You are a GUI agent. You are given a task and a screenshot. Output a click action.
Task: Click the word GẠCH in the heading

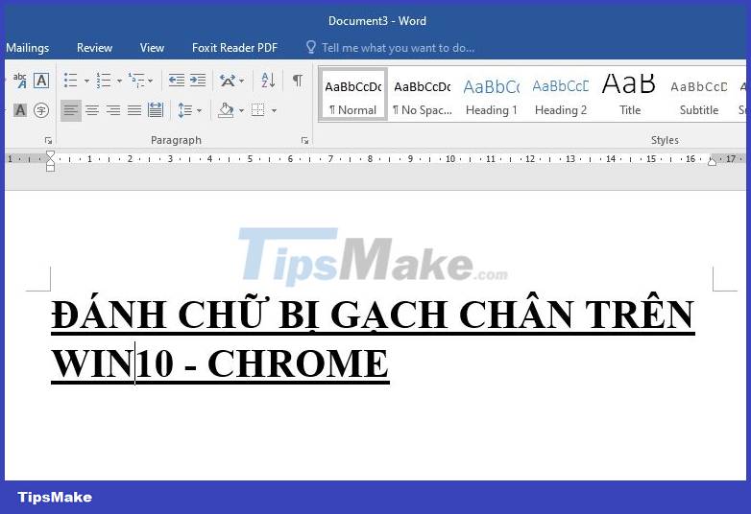(x=389, y=316)
